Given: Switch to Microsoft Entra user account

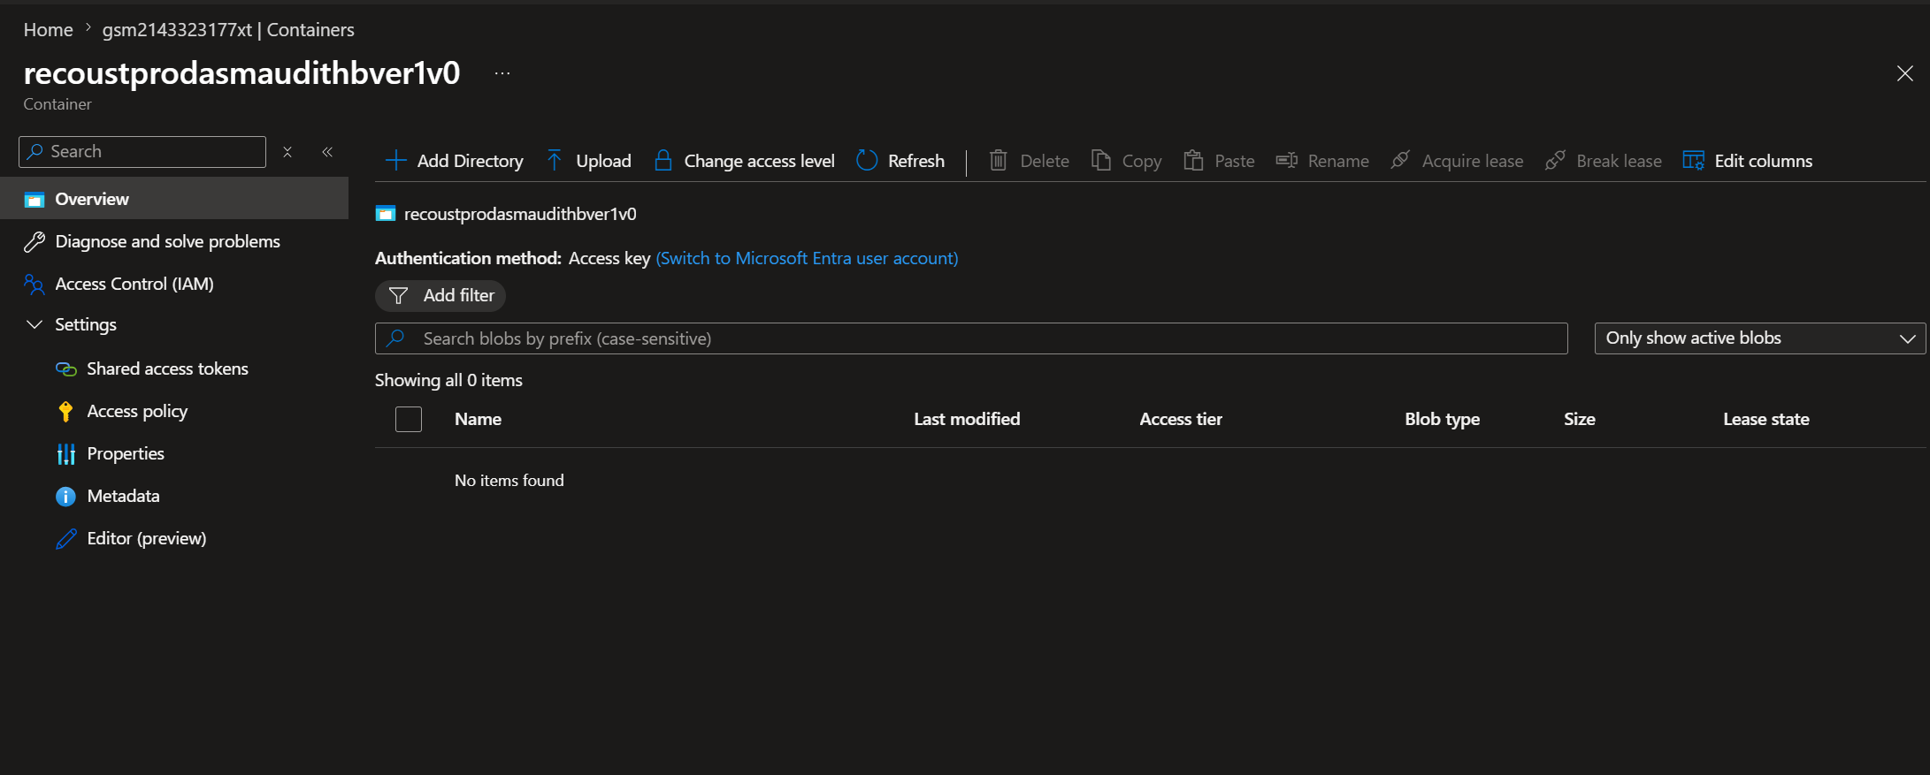Looking at the screenshot, I should coord(807,258).
